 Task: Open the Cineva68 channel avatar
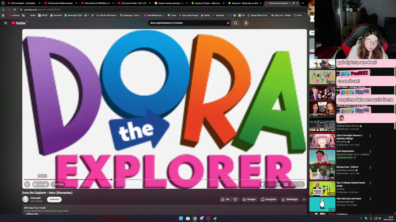pos(25,199)
